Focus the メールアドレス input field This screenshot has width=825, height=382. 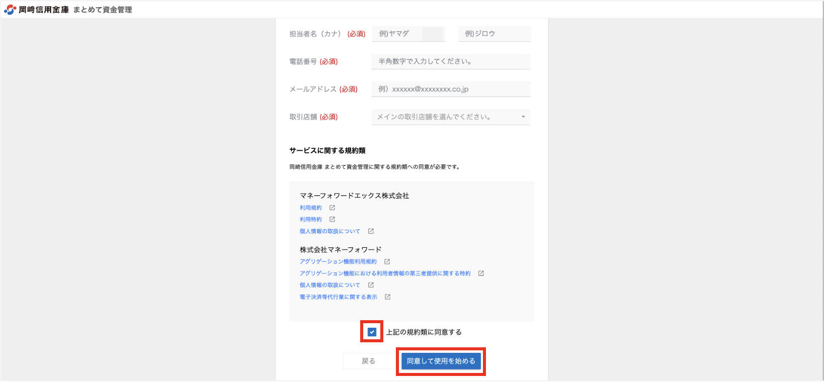coord(451,89)
